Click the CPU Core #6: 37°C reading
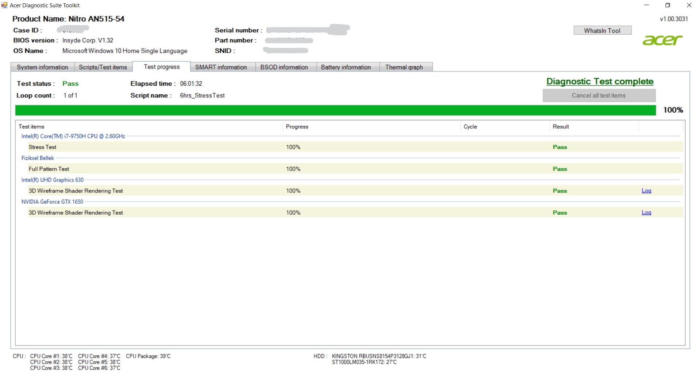Viewport: 698px width, 375px height. pos(99,368)
